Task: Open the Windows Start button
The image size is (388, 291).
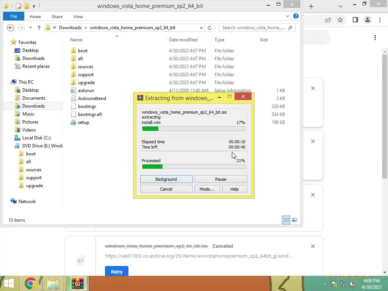Action: [x=9, y=283]
